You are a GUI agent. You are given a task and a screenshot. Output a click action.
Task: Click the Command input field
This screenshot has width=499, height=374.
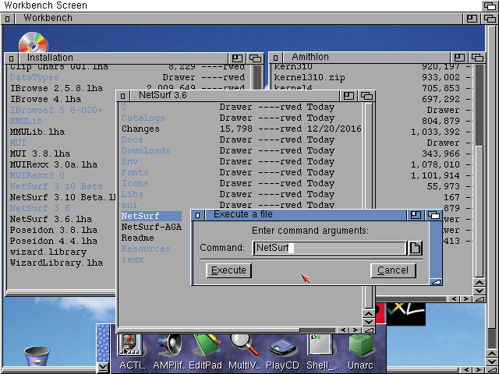329,248
